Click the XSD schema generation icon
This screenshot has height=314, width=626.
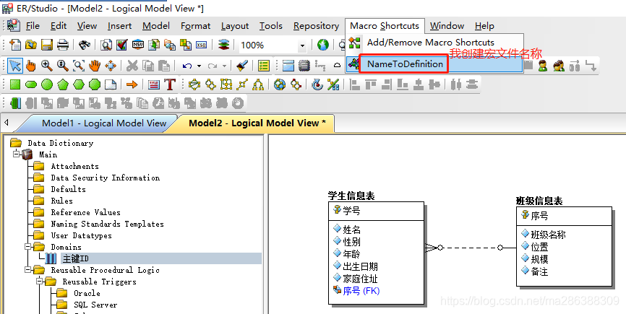[x=201, y=45]
